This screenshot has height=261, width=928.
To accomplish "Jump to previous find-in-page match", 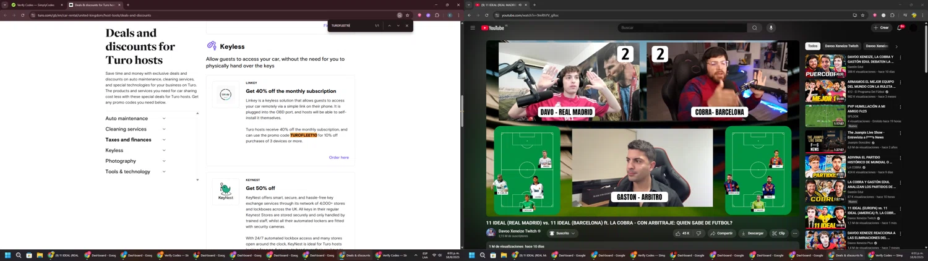I will pos(389,25).
